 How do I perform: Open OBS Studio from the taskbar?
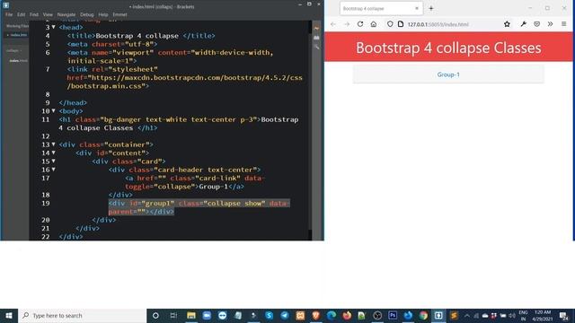click(377, 315)
